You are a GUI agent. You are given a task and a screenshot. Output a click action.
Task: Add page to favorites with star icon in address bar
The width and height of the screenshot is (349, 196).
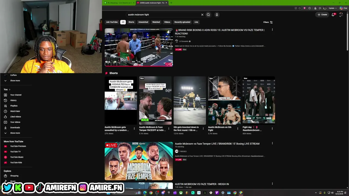300,8
